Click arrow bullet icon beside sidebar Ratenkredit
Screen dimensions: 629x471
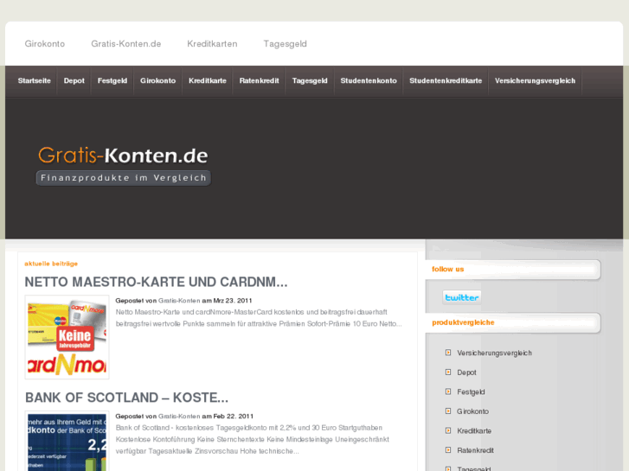[448, 450]
